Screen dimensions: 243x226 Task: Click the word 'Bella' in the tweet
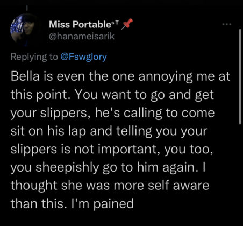click(25, 76)
